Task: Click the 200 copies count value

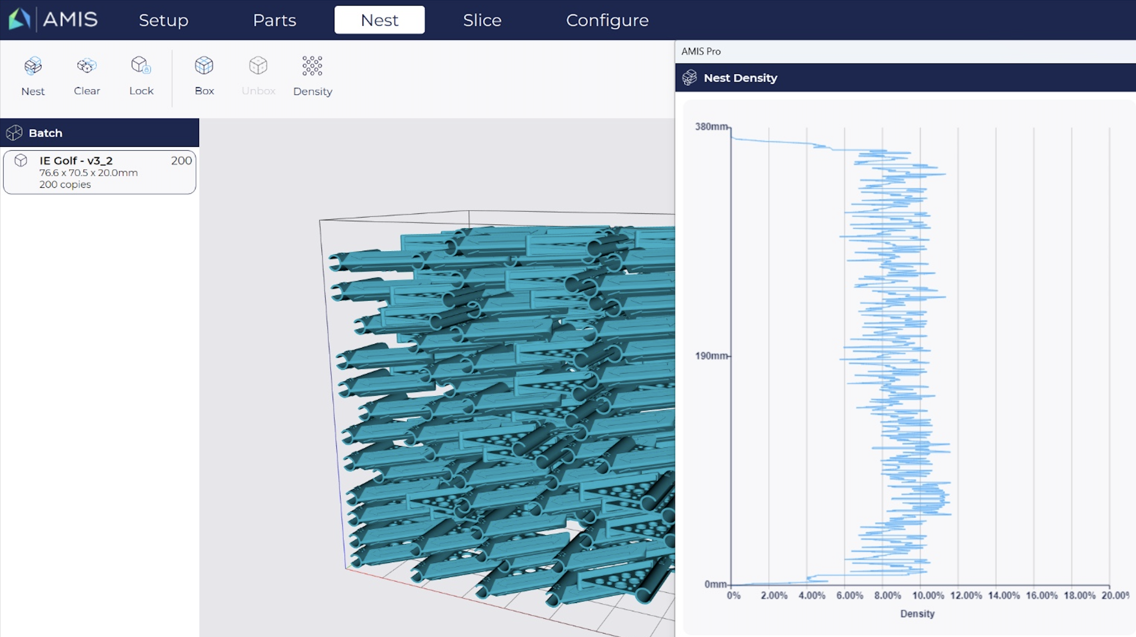Action: [181, 160]
